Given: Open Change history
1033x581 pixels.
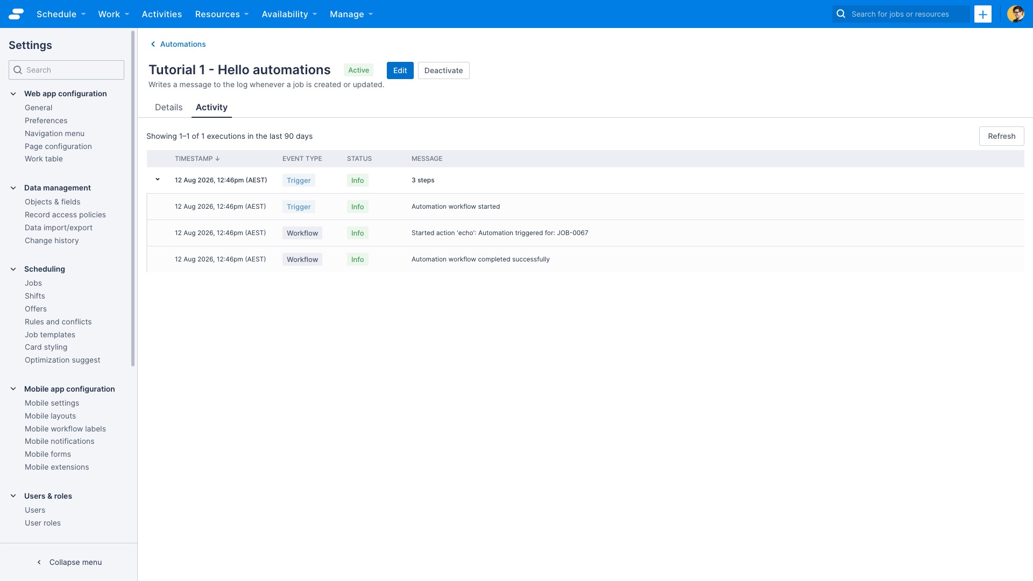Looking at the screenshot, I should [x=52, y=240].
